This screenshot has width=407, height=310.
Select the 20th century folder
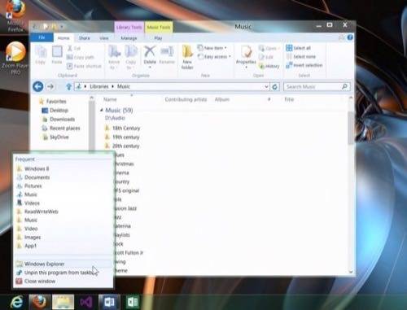122,146
